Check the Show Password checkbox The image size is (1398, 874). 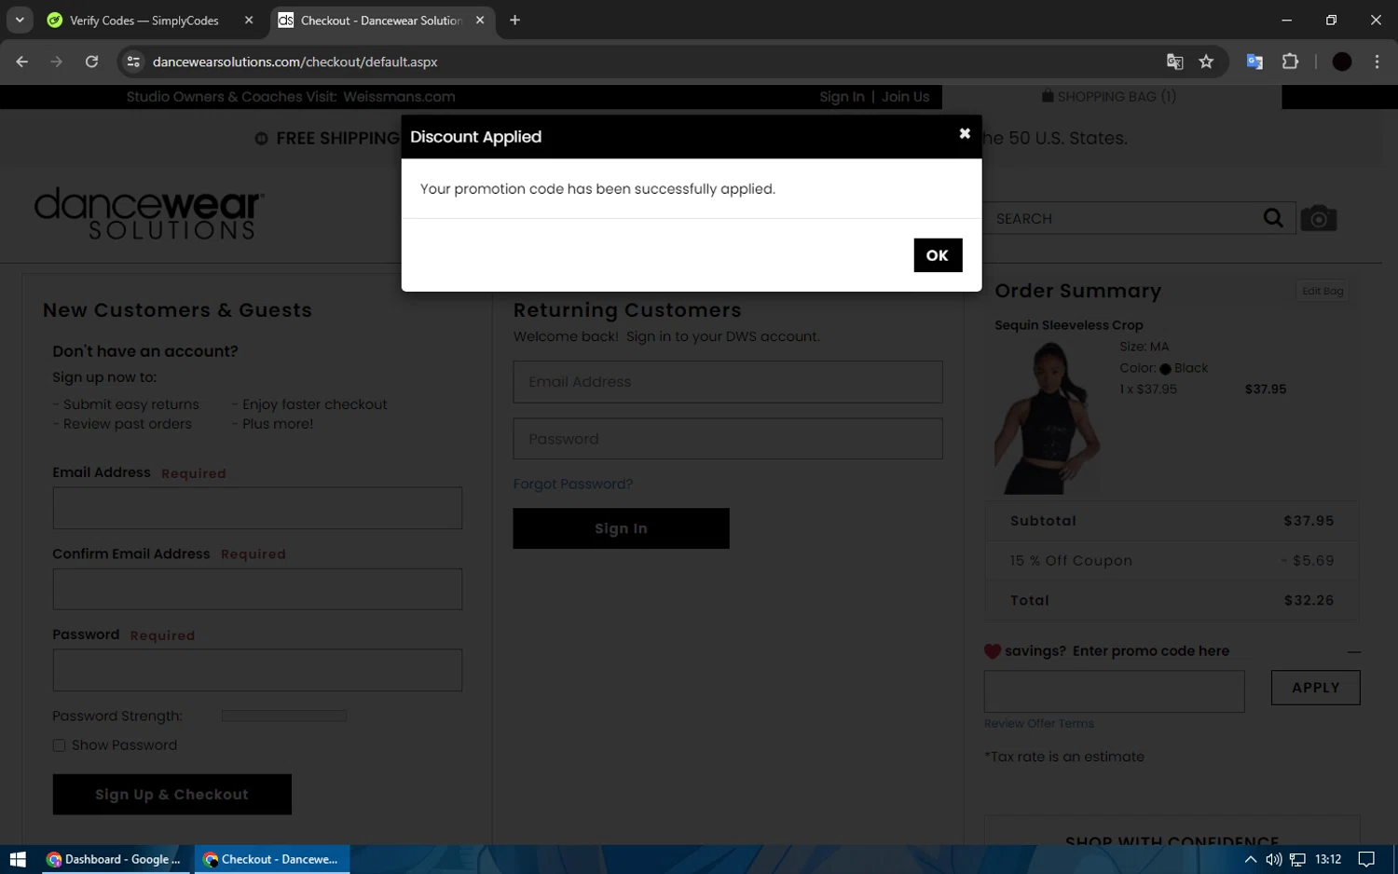pos(59,745)
